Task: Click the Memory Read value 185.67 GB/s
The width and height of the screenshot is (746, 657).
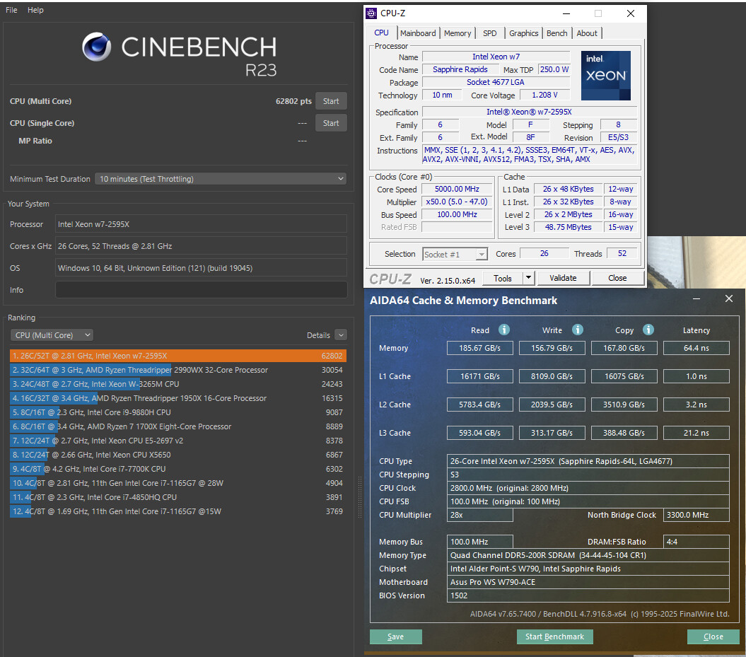Action: (x=480, y=348)
